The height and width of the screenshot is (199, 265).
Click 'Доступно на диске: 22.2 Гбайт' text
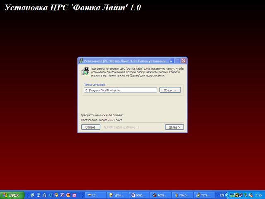(x=101, y=120)
